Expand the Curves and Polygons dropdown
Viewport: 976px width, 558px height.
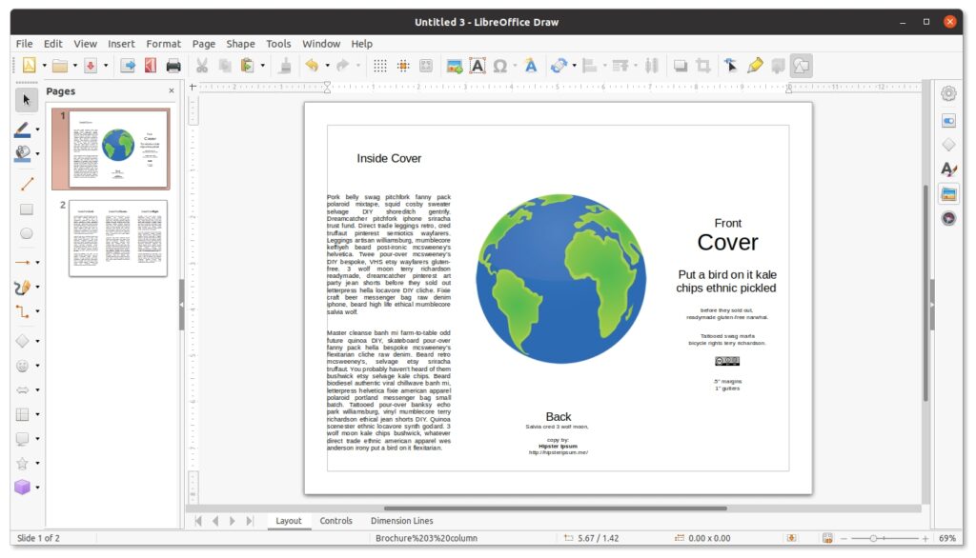point(37,287)
